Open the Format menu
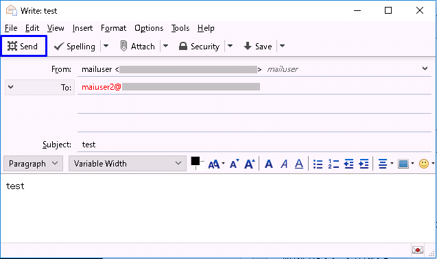Image resolution: width=437 pixels, height=259 pixels. 113,28
